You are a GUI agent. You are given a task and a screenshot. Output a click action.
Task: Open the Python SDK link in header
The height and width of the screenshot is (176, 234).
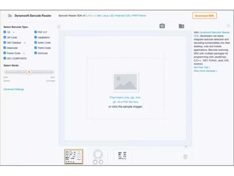142,15
